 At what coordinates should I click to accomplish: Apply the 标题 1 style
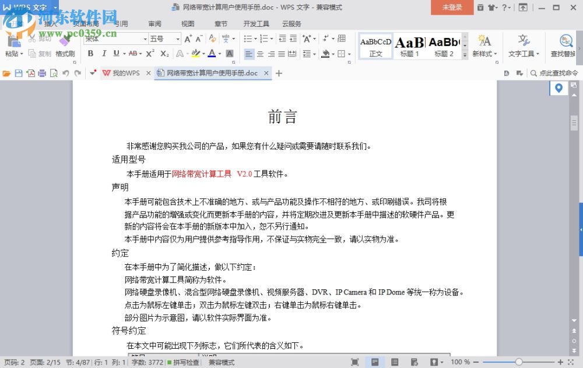(409, 45)
